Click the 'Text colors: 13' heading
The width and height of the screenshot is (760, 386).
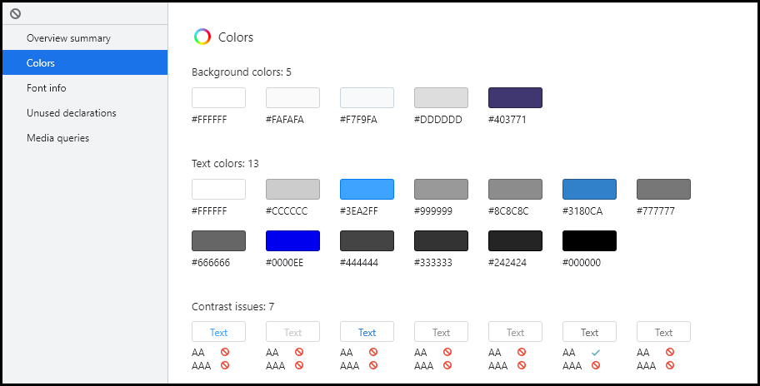(225, 164)
